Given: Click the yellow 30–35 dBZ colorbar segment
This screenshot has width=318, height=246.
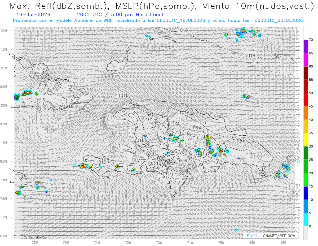Looking at the screenshot, I should click(306, 140).
